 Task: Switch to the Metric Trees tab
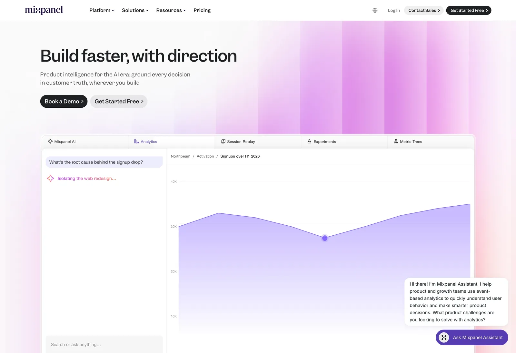point(431,142)
